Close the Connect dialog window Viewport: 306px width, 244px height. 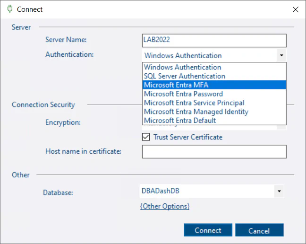coord(295,9)
